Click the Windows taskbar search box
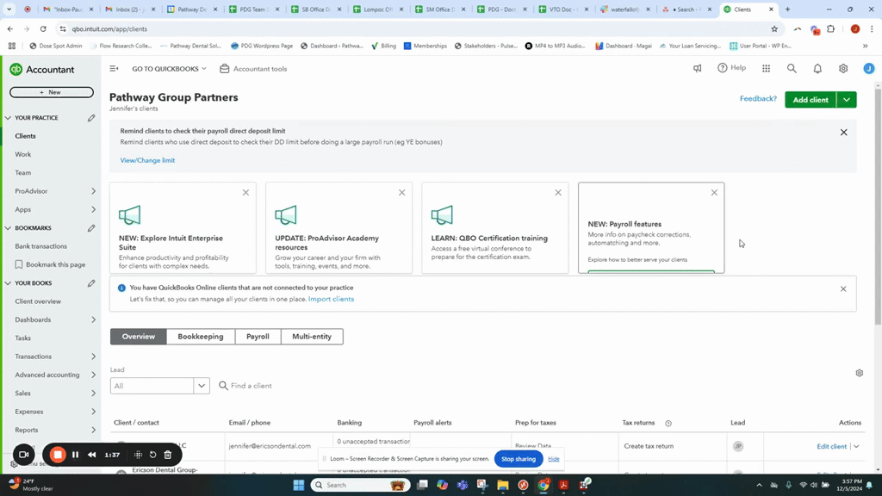The image size is (882, 496). coord(360,485)
